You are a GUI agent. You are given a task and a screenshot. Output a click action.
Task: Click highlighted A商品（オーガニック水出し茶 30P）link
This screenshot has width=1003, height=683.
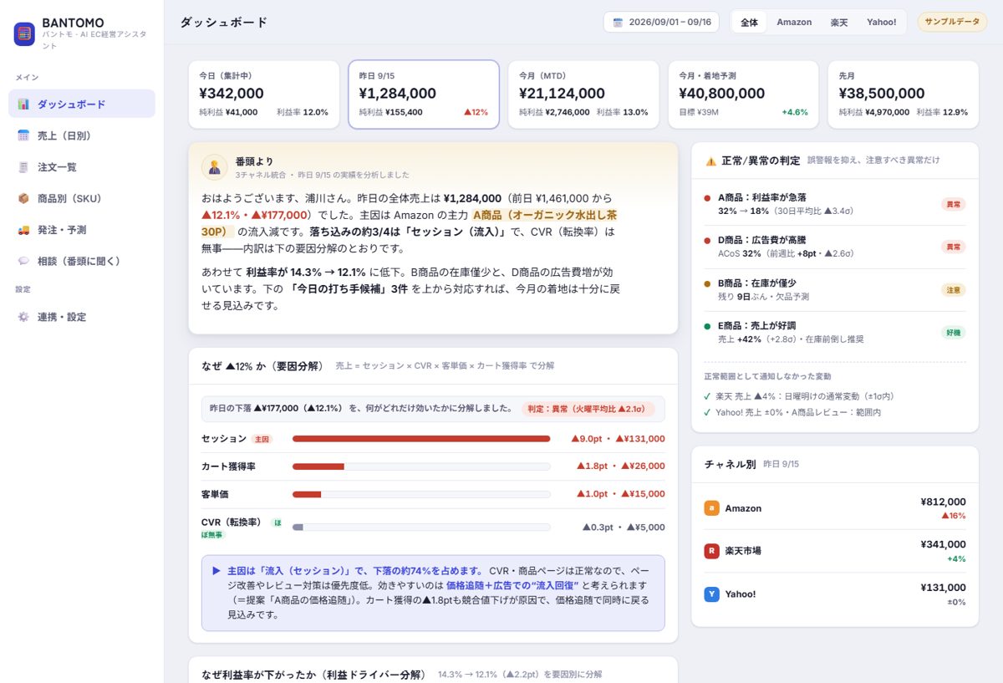tap(545, 215)
